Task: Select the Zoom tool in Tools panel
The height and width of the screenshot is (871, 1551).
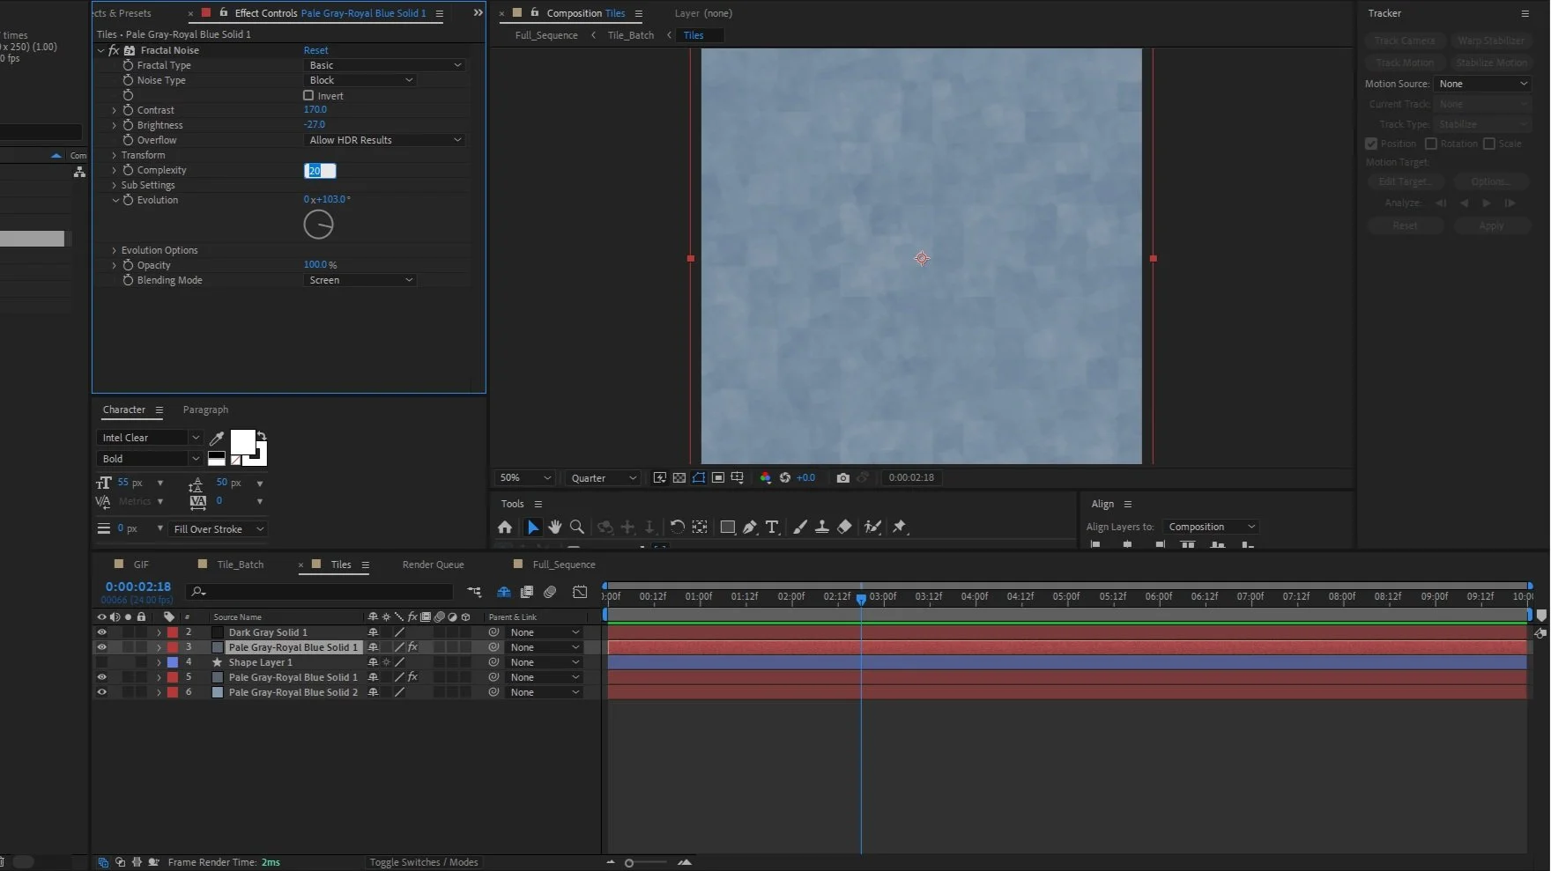Action: pos(577,527)
